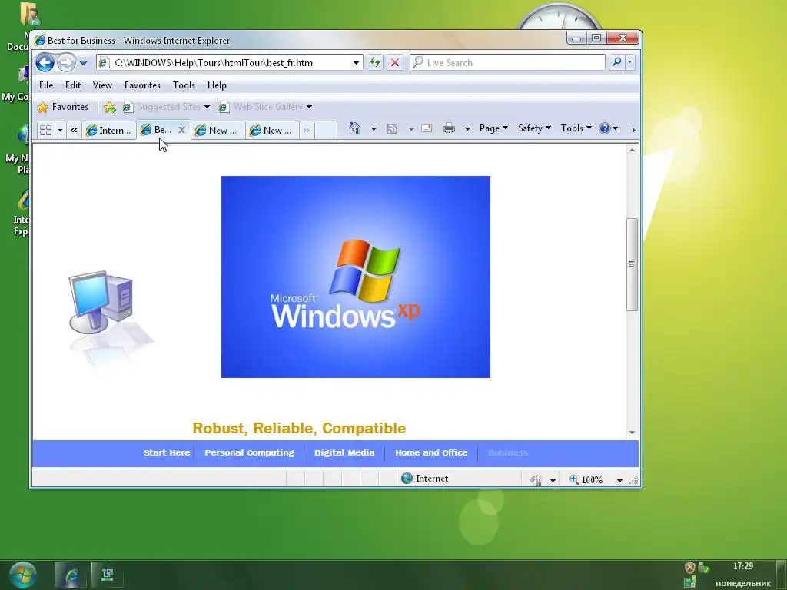Run search with the magnifier button

point(617,62)
